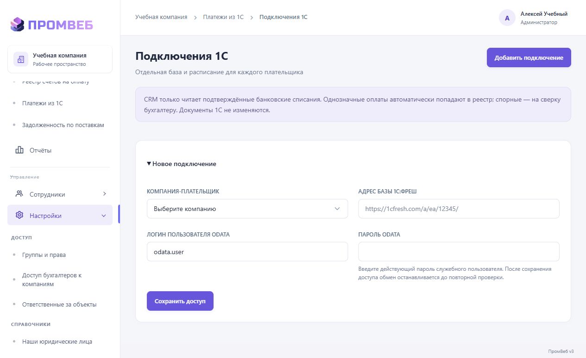This screenshot has width=586, height=358.
Task: Open Доступ бухгалтеров к компаниям
Action: [x=52, y=280]
